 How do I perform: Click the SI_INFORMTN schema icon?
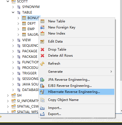point(13,101)
